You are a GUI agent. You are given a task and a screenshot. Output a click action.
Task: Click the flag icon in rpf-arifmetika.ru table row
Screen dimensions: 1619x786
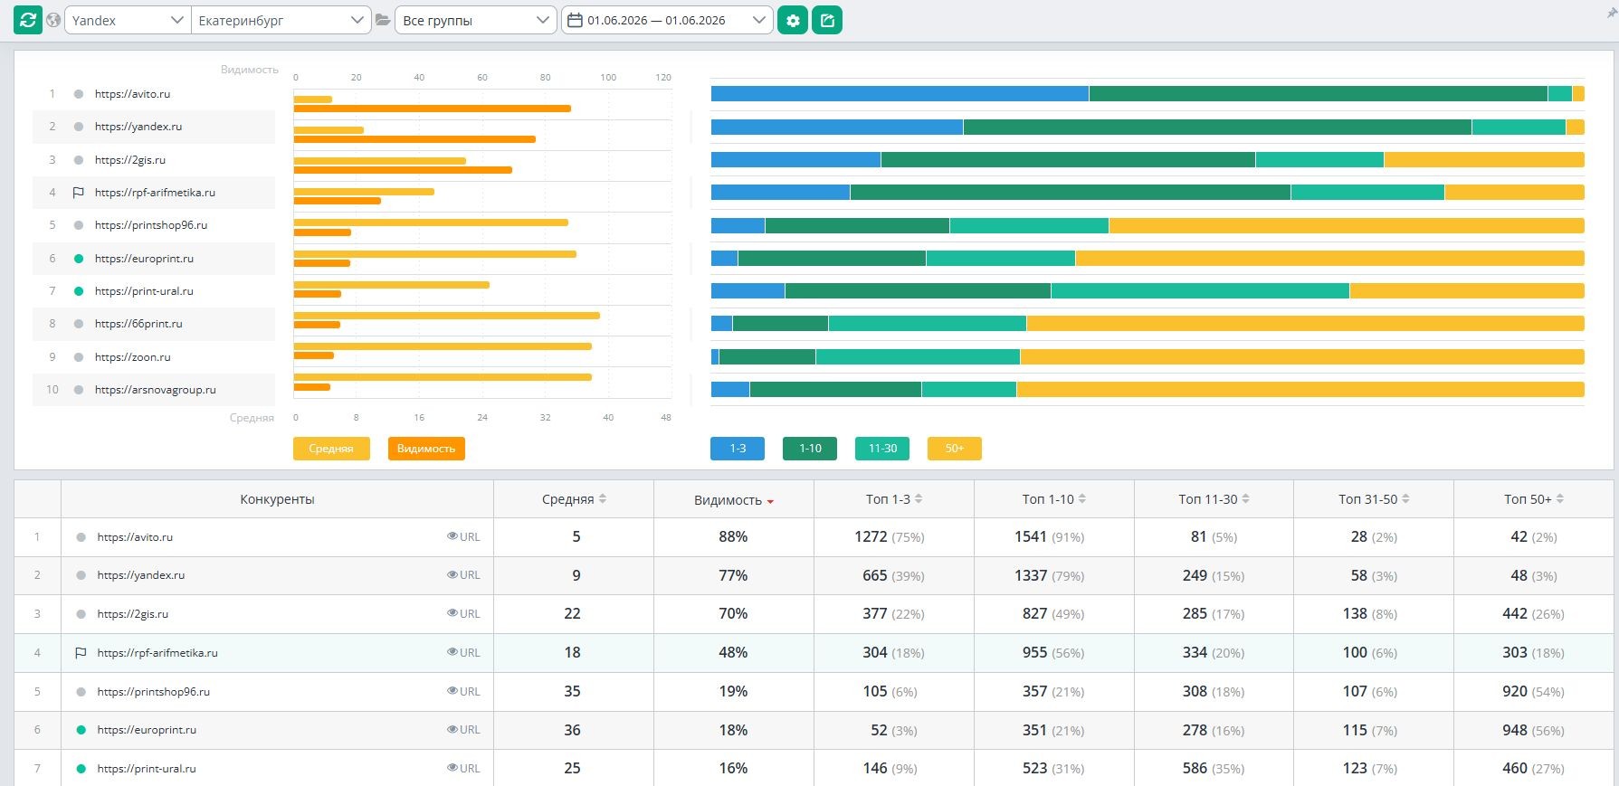[81, 653]
